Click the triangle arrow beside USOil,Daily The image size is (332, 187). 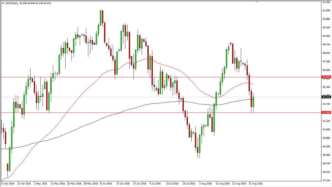(x=3, y=3)
